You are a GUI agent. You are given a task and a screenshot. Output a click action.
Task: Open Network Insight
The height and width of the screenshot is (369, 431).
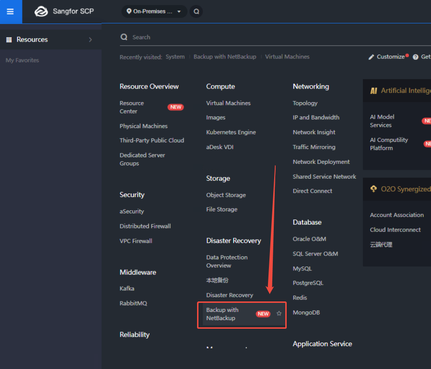point(314,132)
